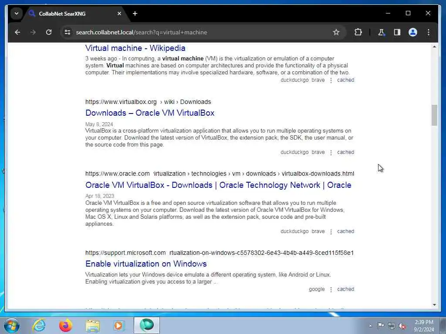Click brave engine label on virtualbox.org result
Viewport: 446px width, 334px height.
(x=318, y=152)
